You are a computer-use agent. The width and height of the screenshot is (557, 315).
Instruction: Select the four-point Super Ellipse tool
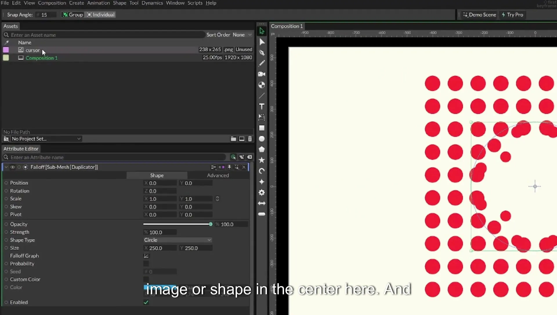[262, 182]
